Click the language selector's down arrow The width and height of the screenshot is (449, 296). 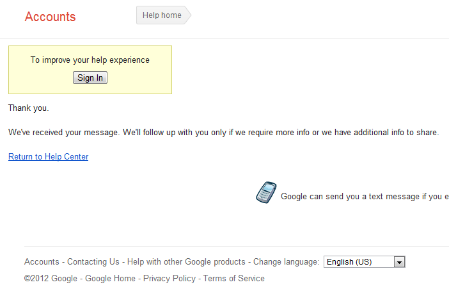click(x=400, y=262)
